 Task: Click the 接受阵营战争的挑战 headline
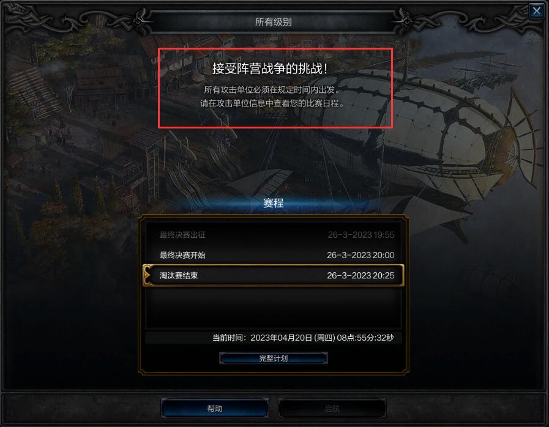[x=269, y=69]
